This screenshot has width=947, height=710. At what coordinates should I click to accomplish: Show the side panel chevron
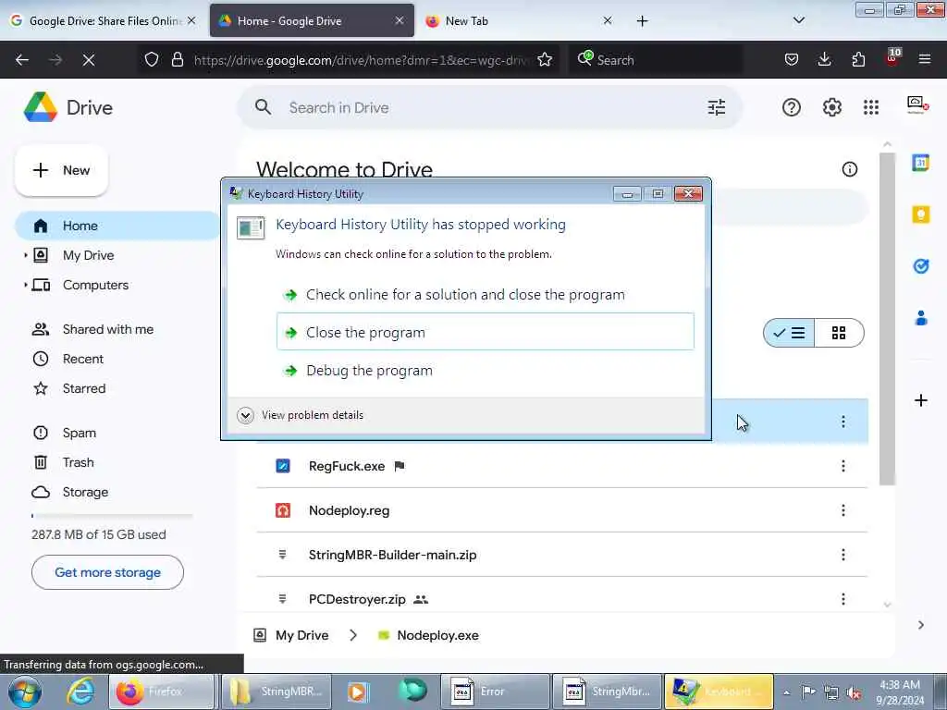point(920,625)
